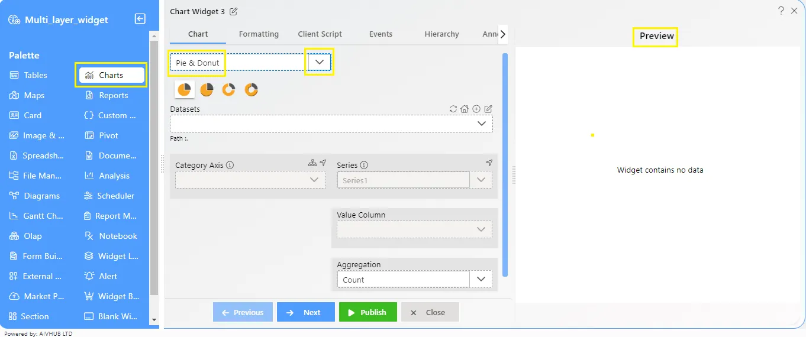Refresh the Datasets list
806x337 pixels.
point(453,109)
